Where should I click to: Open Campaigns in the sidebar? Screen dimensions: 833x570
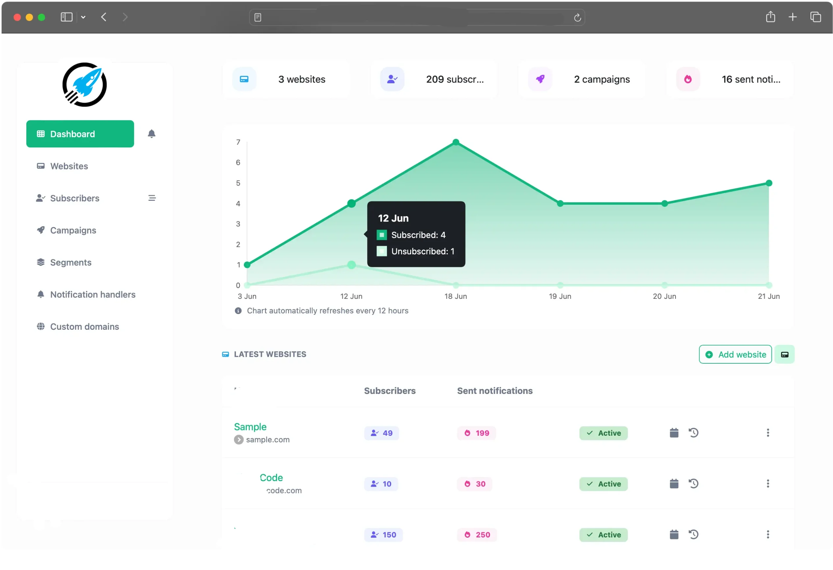(66, 230)
